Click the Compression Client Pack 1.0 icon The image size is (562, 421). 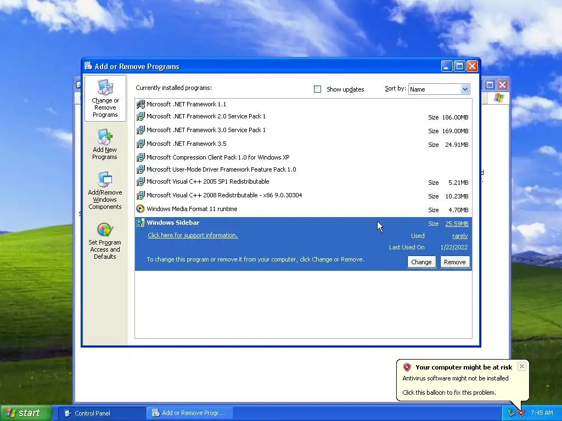click(x=140, y=157)
